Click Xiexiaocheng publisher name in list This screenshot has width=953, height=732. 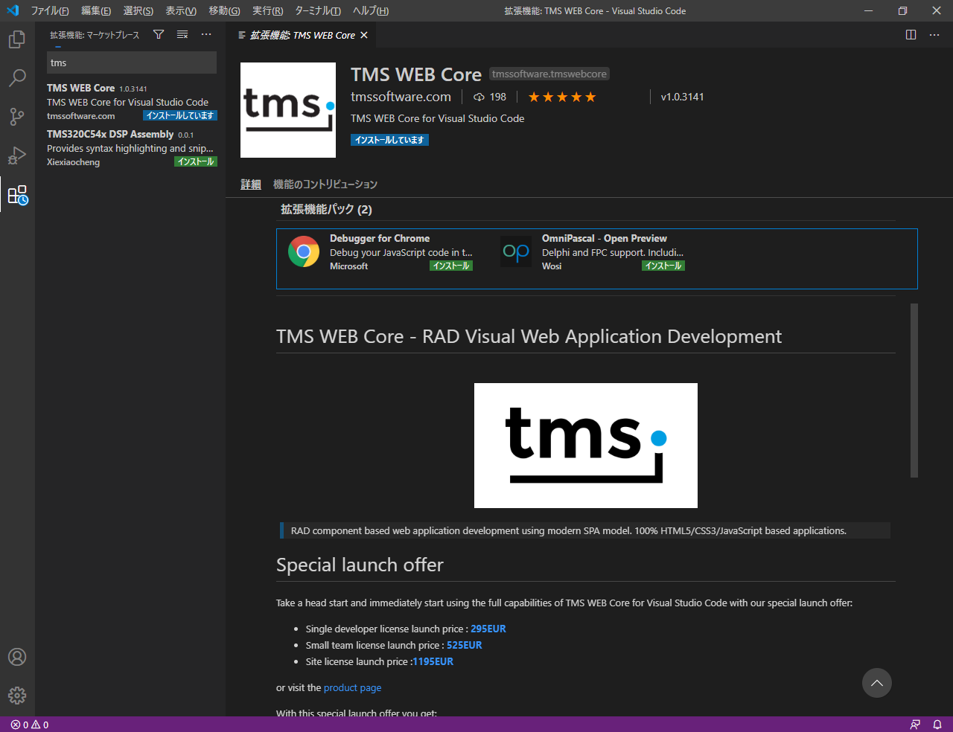(73, 162)
